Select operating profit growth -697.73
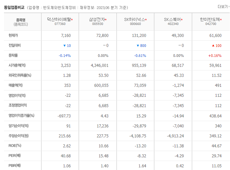Image resolution: width=230 pixels, height=170 pixels. pyautogui.click(x=64, y=116)
